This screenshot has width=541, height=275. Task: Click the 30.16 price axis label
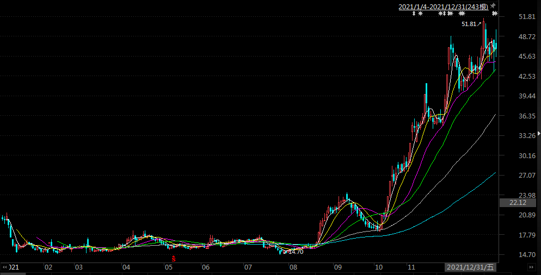527,155
